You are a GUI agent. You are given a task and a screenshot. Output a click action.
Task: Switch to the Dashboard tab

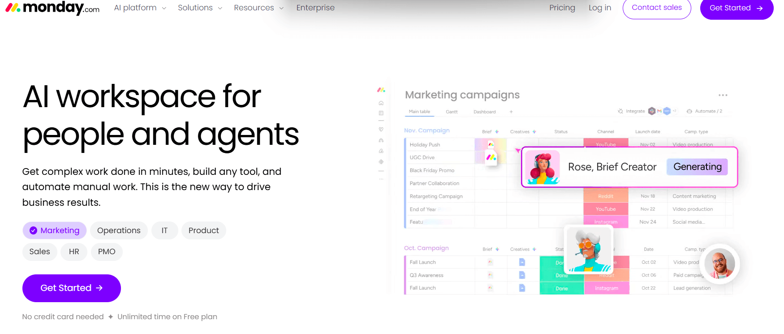click(x=485, y=112)
